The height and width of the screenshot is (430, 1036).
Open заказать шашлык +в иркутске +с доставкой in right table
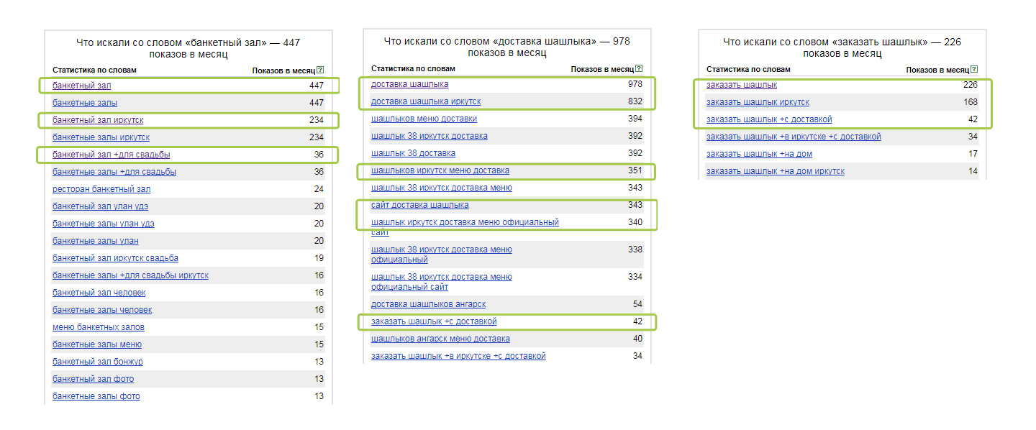pos(794,137)
